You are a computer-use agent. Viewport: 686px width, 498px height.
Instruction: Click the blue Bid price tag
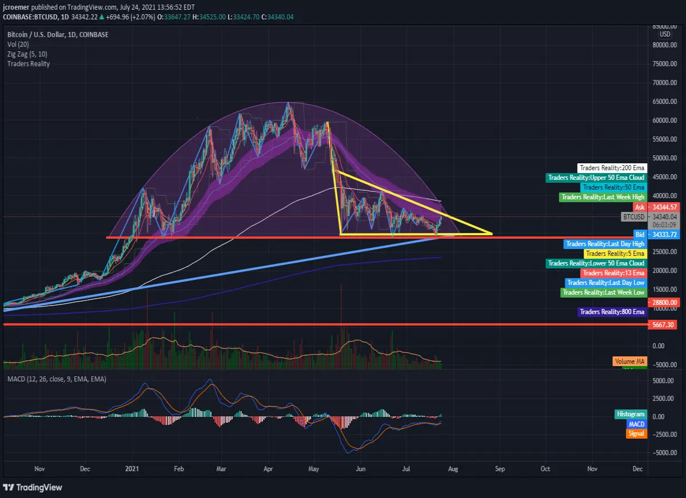657,234
